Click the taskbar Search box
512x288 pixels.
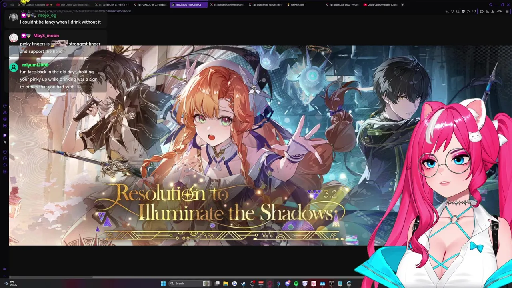click(x=190, y=284)
